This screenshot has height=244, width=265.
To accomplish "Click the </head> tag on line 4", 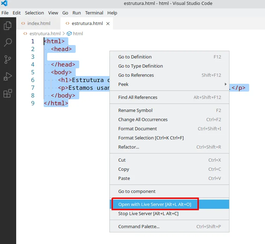I will 63,64.
